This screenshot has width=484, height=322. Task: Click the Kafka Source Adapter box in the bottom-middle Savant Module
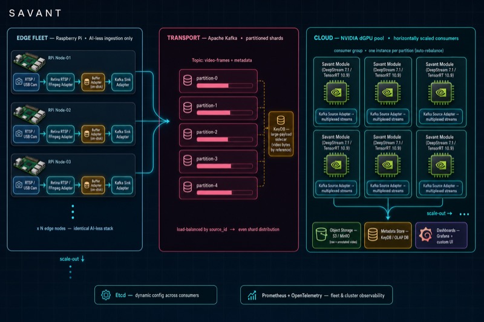[388, 188]
